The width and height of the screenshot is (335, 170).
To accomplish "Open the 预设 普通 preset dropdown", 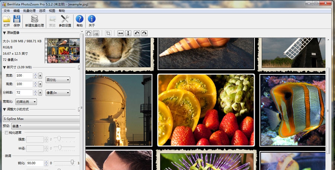I will point(45,126).
